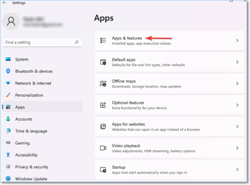Click the user profile avatar
The width and height of the screenshot is (250, 185).
click(11, 21)
